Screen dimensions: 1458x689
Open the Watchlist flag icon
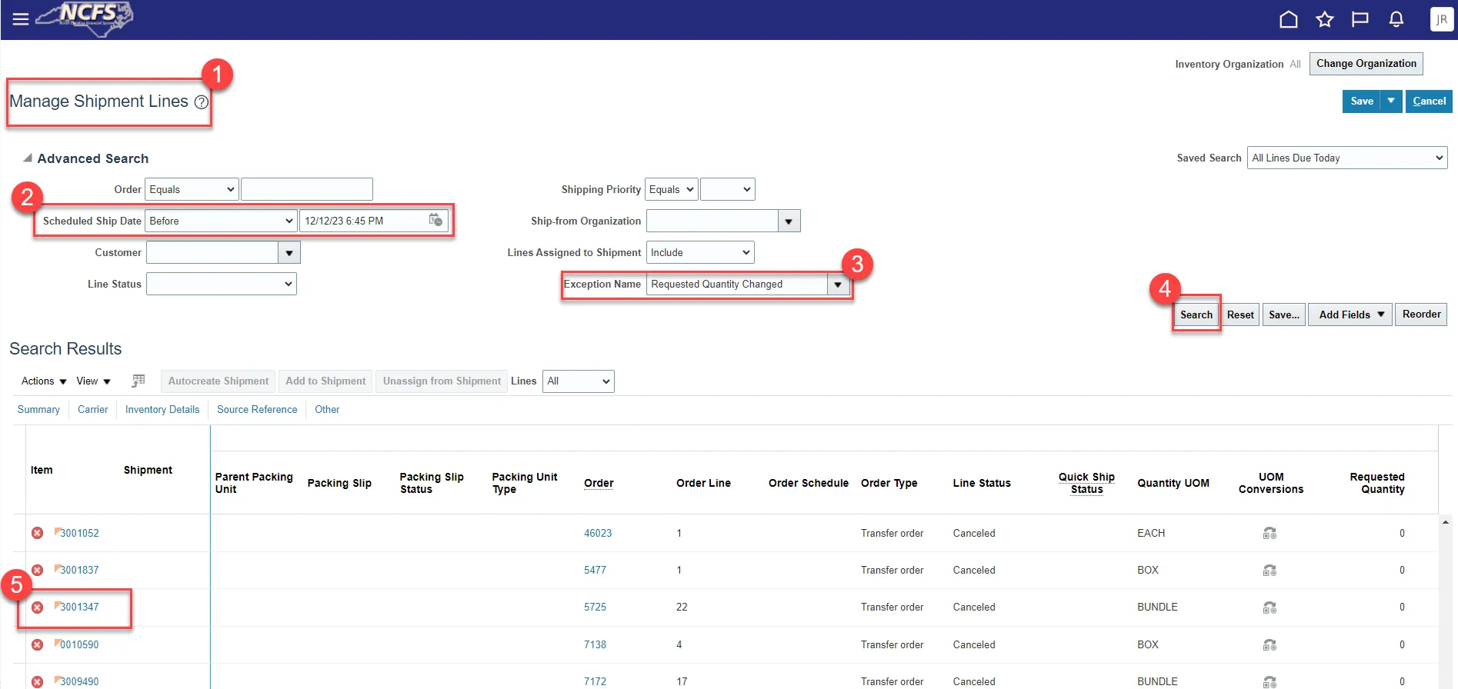pos(1360,20)
